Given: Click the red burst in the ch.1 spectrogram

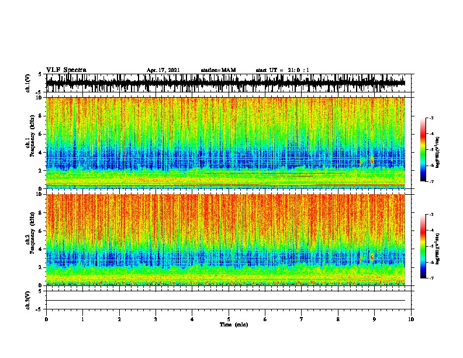Looking at the screenshot, I should pyautogui.click(x=372, y=160).
